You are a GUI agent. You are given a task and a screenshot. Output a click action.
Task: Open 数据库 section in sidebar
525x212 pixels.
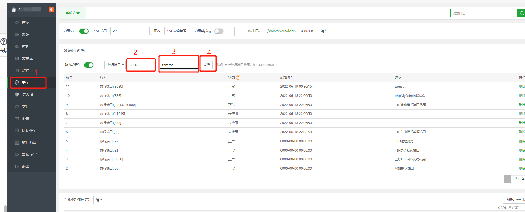click(x=27, y=59)
